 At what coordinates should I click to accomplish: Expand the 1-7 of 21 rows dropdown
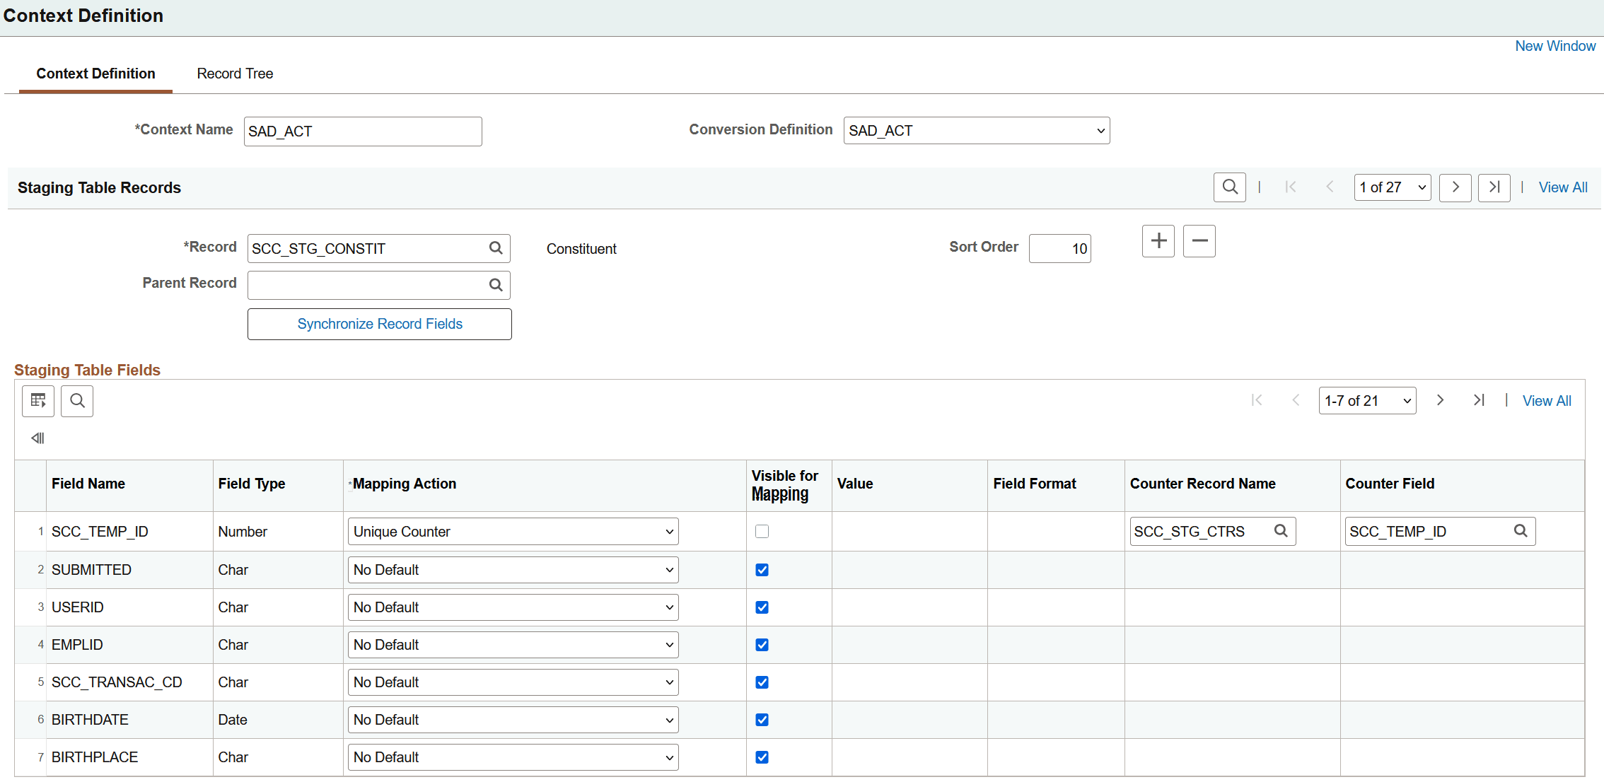coord(1366,401)
